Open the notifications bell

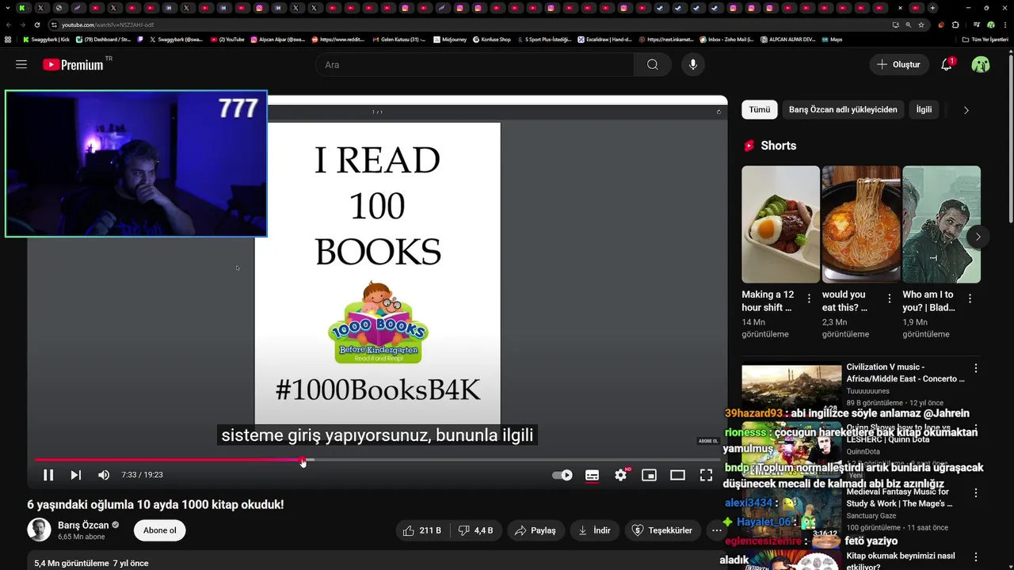coord(946,64)
